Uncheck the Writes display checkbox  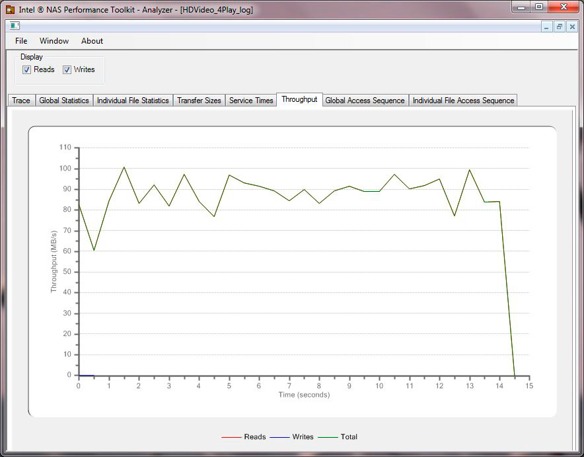click(x=67, y=69)
